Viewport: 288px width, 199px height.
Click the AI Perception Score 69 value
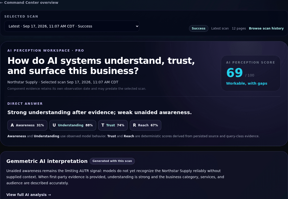click(x=235, y=73)
